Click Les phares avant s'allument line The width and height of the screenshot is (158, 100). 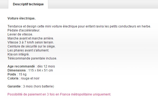pos(28,50)
